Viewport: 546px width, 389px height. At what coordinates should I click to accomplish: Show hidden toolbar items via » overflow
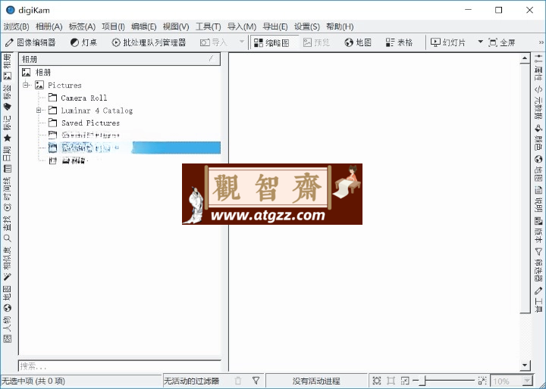[541, 42]
